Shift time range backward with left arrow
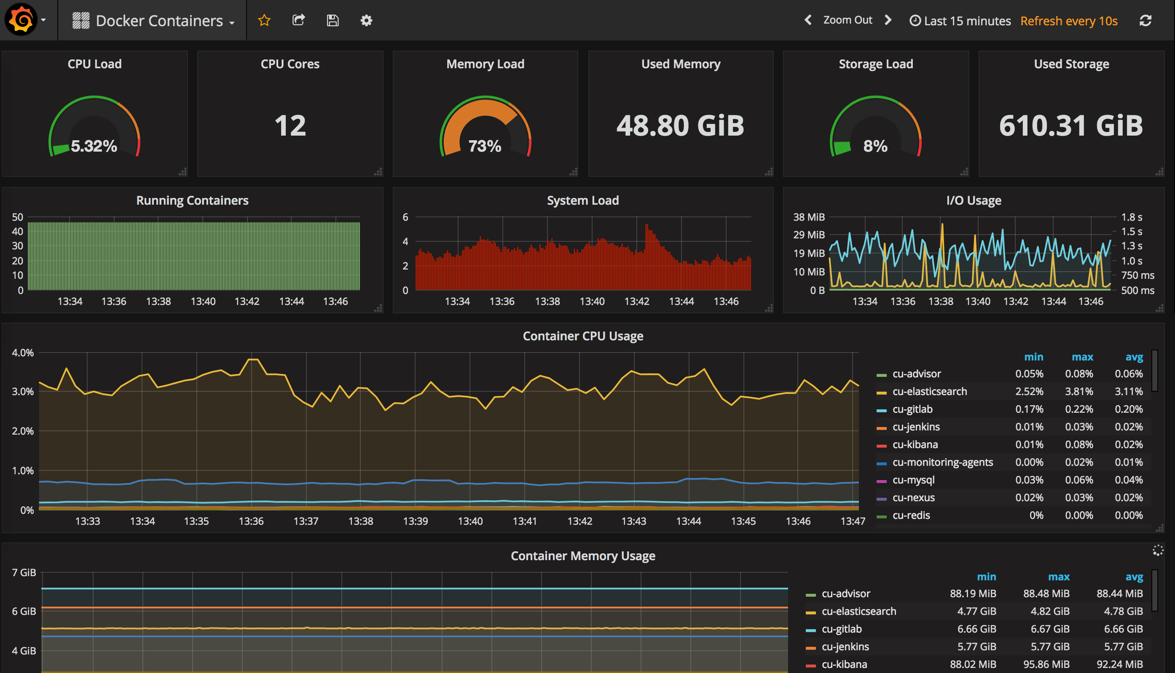The height and width of the screenshot is (673, 1175). click(x=808, y=20)
